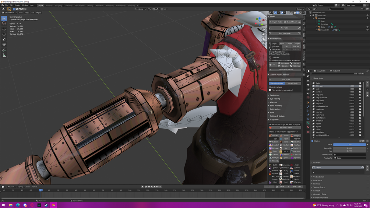This screenshot has width=370, height=208.
Task: Click the Vertex Group input field
Action: pos(349,155)
